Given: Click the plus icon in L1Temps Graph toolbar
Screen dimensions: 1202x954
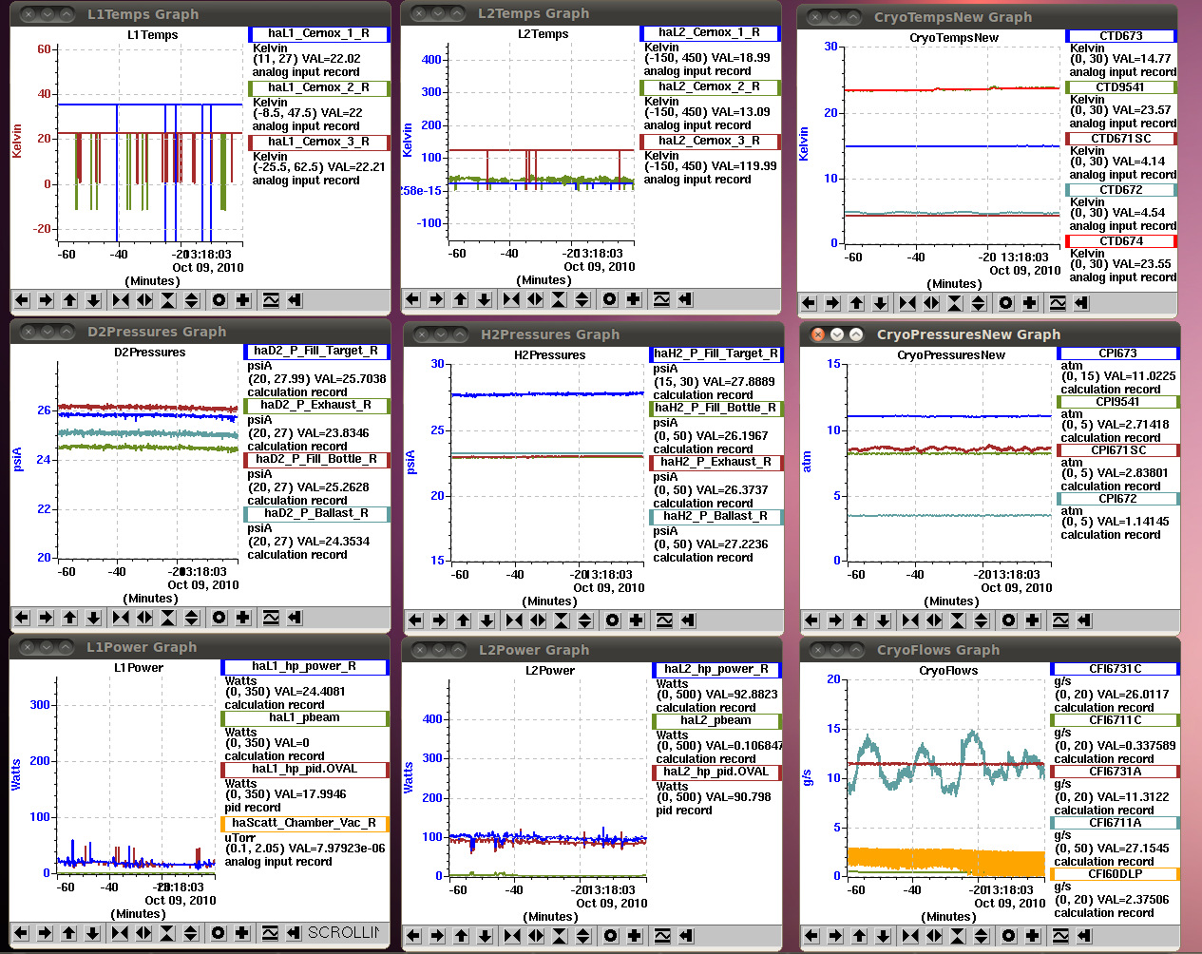Looking at the screenshot, I should point(243,300).
